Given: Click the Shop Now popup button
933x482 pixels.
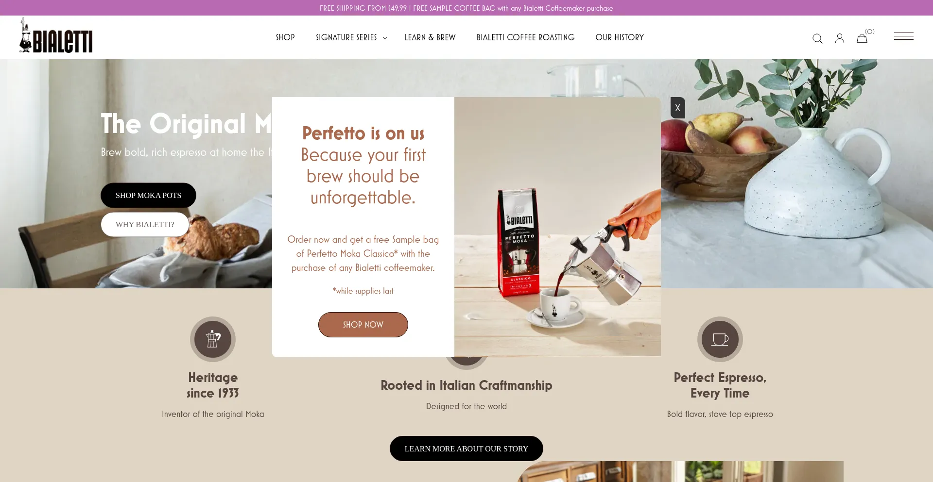Looking at the screenshot, I should click(363, 325).
